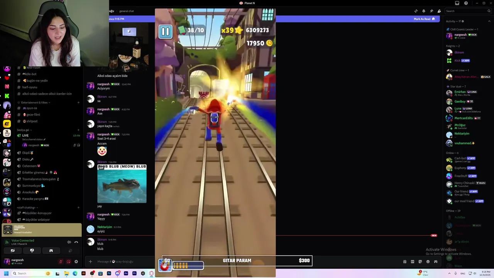Open notification settings bell icon
This screenshot has height=278, width=494.
click(424, 11)
